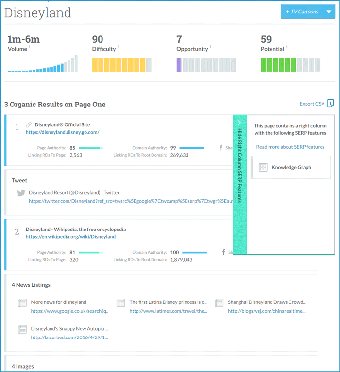Viewport: 340px width, 372px height.
Task: Open the disneyland.disney.go.com link
Action: pos(62,132)
